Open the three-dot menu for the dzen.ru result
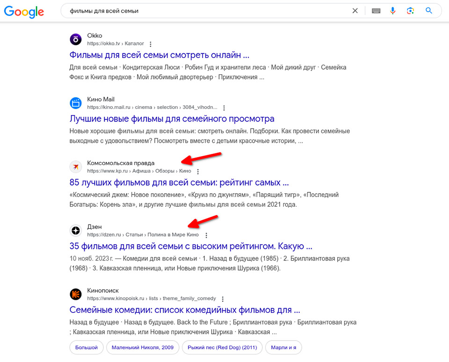449x362 pixels. (x=206, y=235)
